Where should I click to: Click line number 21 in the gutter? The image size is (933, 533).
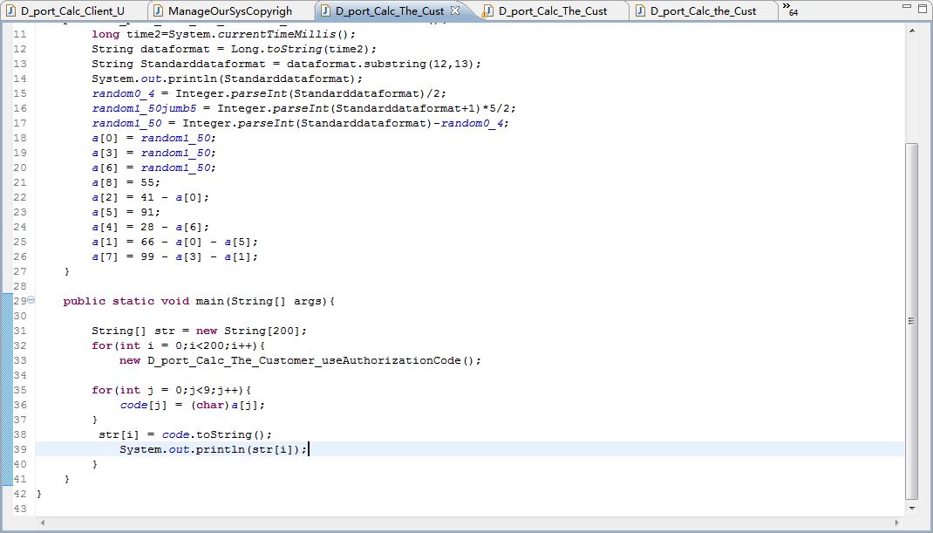20,183
